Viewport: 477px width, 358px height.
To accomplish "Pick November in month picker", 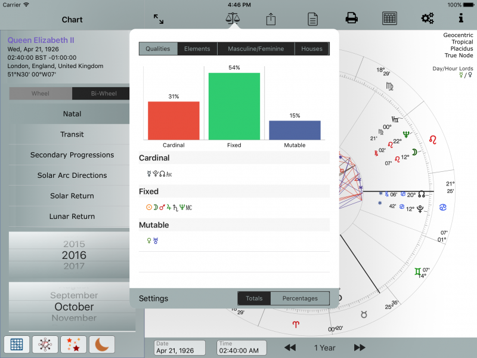I will coord(74,318).
